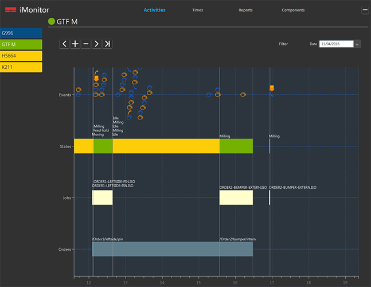
Task: Click the scroll left arrow button
Action: tap(64, 44)
